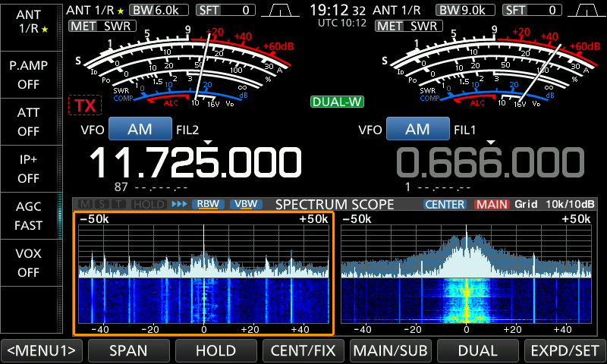The height and width of the screenshot is (364, 607).
Task: Tap sub band SFT 0 shift indicator
Action: [x=533, y=10]
